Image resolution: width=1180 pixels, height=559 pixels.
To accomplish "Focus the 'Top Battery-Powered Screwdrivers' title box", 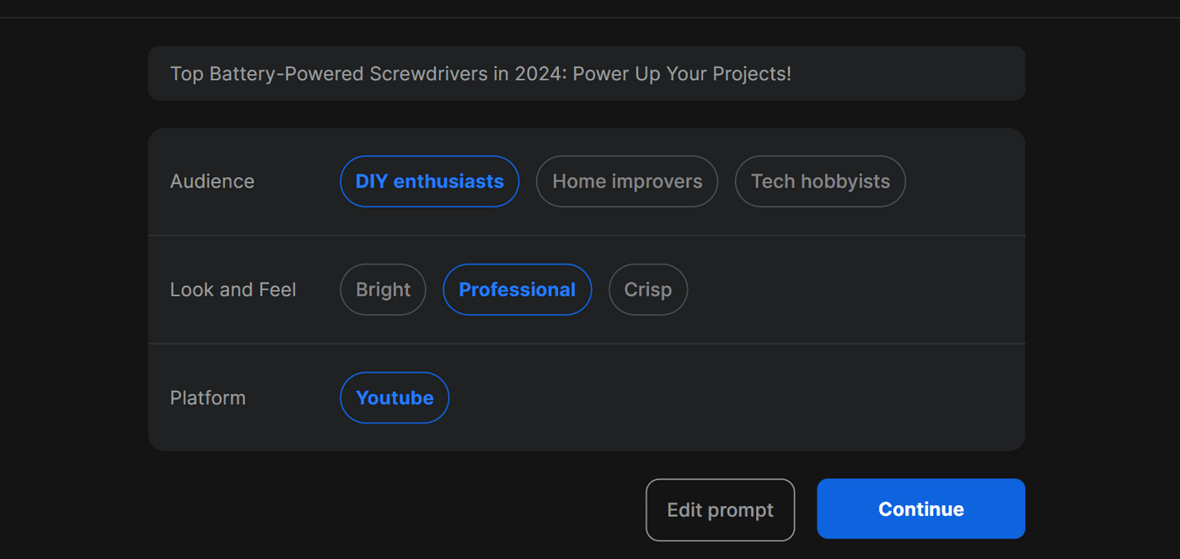I will pyautogui.click(x=586, y=73).
